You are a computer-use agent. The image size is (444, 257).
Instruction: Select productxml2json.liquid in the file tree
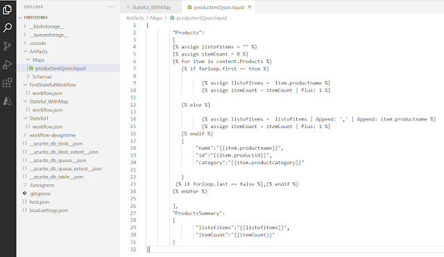(60, 68)
